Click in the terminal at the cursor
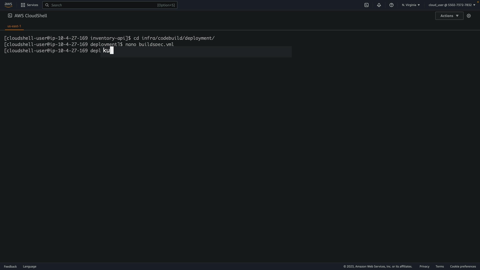Viewport: 480px width, 270px height. pyautogui.click(x=112, y=50)
